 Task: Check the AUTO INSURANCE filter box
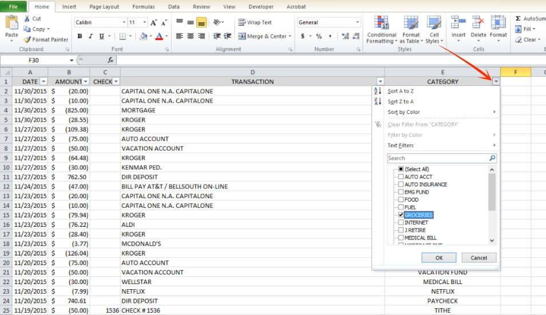click(401, 184)
